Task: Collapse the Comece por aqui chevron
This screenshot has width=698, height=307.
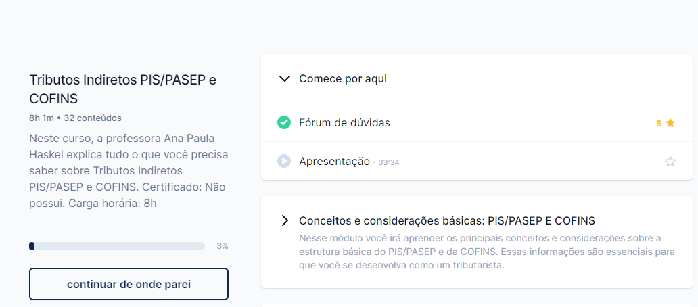Action: click(284, 79)
